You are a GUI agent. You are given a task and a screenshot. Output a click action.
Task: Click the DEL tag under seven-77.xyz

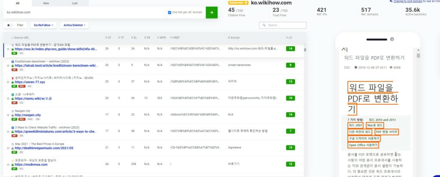[x=22, y=86]
